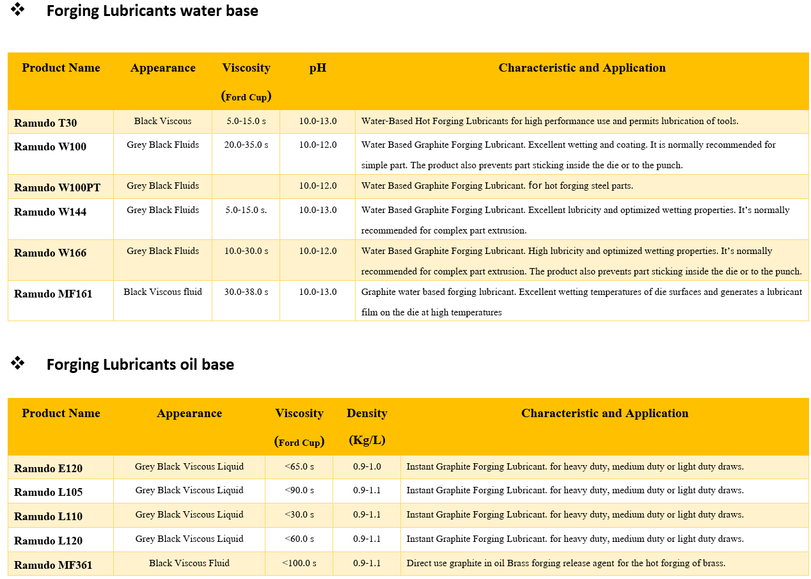Select the "Ramudo W166" product name
Image resolution: width=811 pixels, height=579 pixels.
click(x=50, y=253)
